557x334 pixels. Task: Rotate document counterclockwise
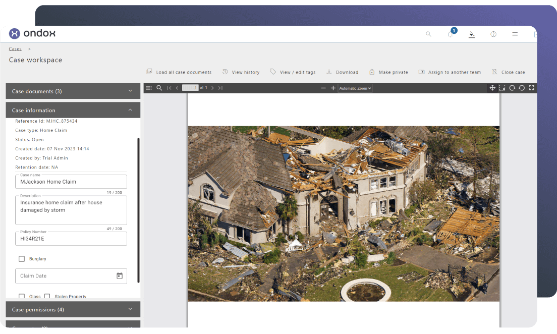[x=522, y=88]
